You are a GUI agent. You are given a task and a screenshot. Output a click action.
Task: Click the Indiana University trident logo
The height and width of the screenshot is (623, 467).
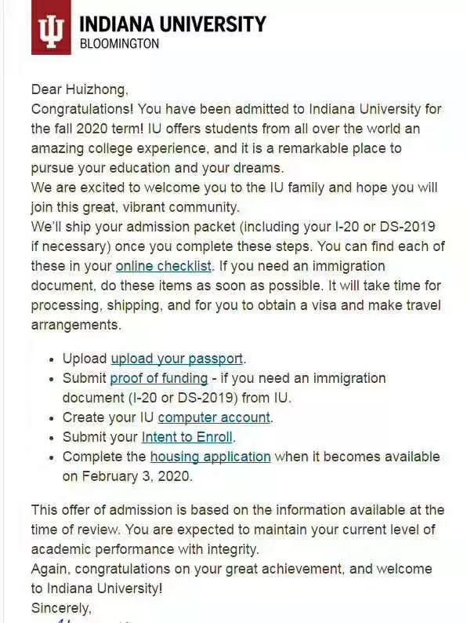pos(51,27)
